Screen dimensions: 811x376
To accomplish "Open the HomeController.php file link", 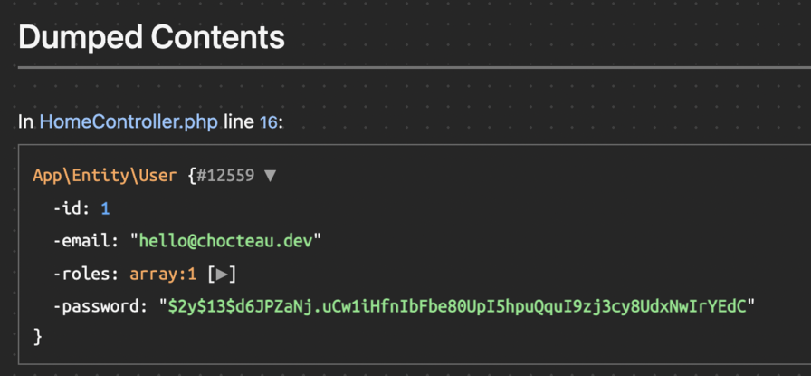I will tap(128, 121).
